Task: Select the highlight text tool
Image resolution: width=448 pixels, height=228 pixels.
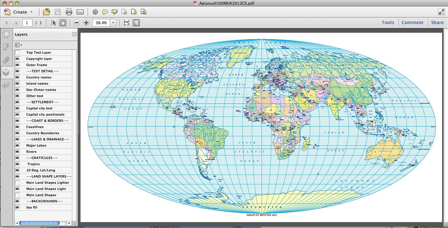Action: click(115, 12)
